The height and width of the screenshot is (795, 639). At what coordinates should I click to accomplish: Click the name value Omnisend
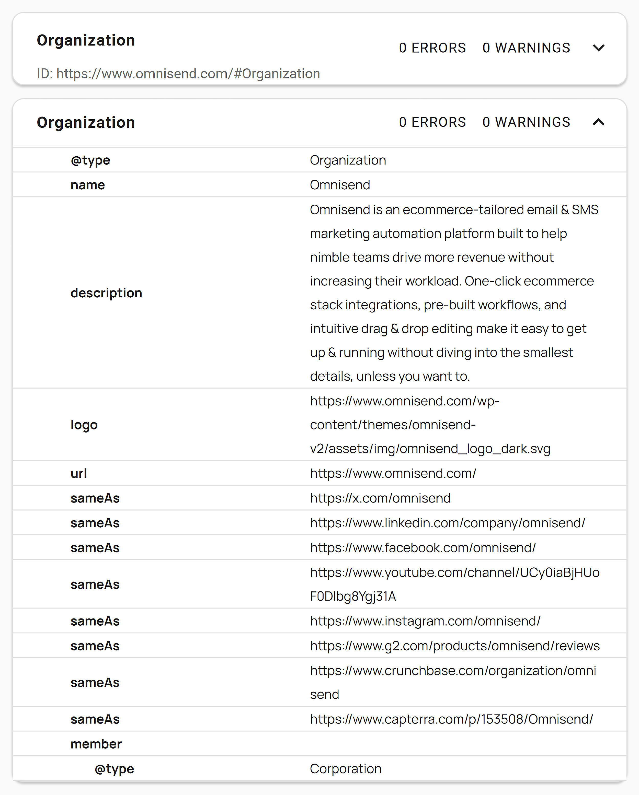[x=340, y=184]
